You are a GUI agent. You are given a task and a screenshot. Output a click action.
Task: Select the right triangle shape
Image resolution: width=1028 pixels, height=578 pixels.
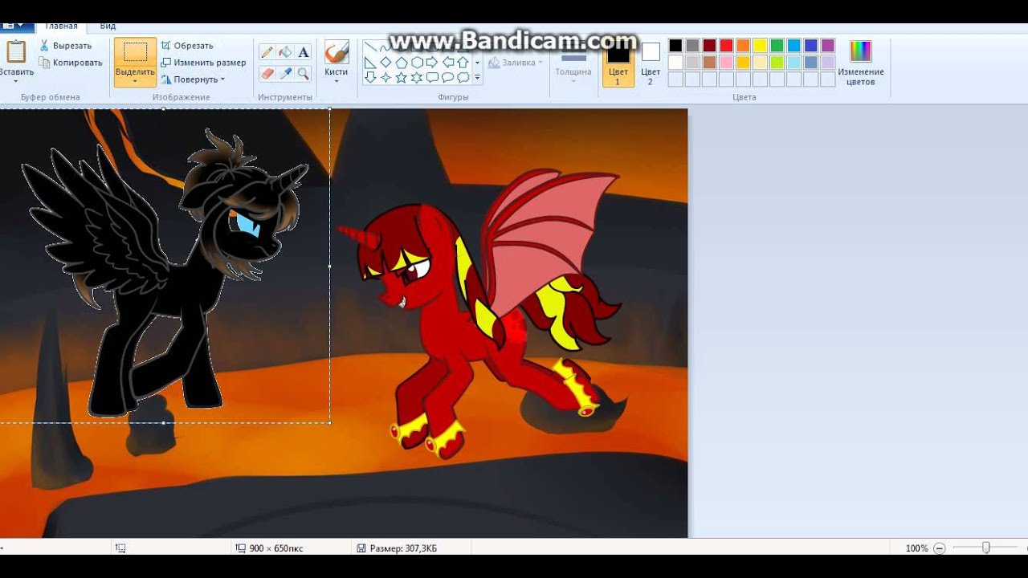point(370,63)
